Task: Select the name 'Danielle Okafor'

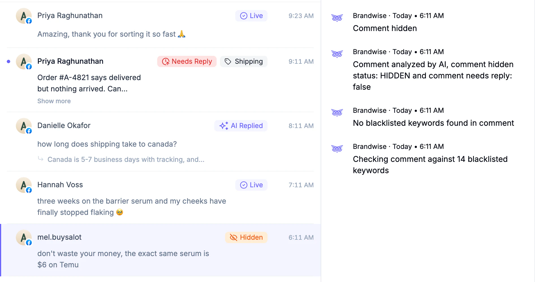Action: pyautogui.click(x=64, y=125)
